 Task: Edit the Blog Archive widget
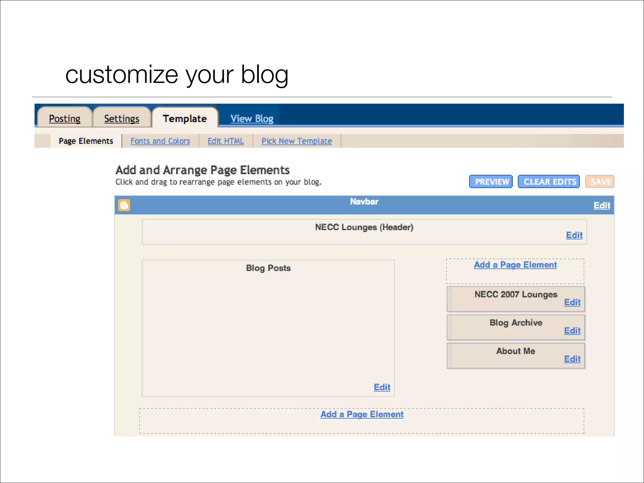pos(572,330)
